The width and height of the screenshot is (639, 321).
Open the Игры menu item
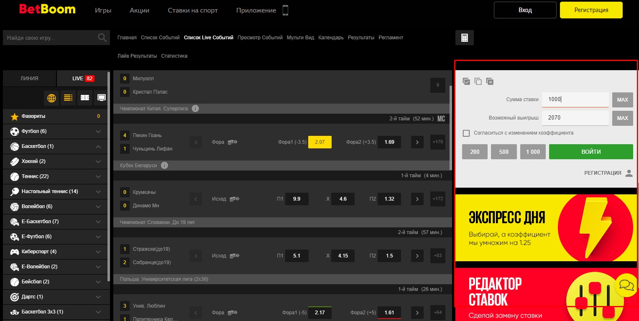point(103,10)
